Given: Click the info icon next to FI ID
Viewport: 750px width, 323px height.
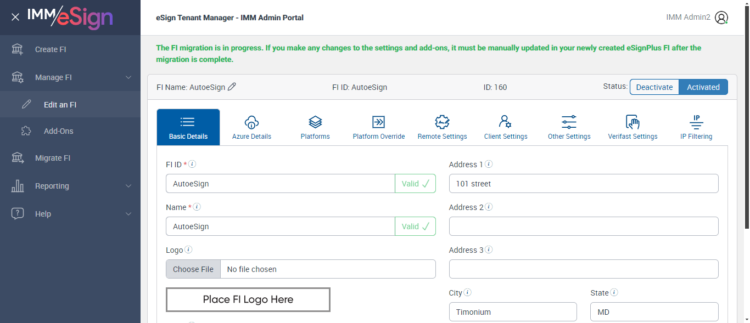Looking at the screenshot, I should [x=193, y=164].
